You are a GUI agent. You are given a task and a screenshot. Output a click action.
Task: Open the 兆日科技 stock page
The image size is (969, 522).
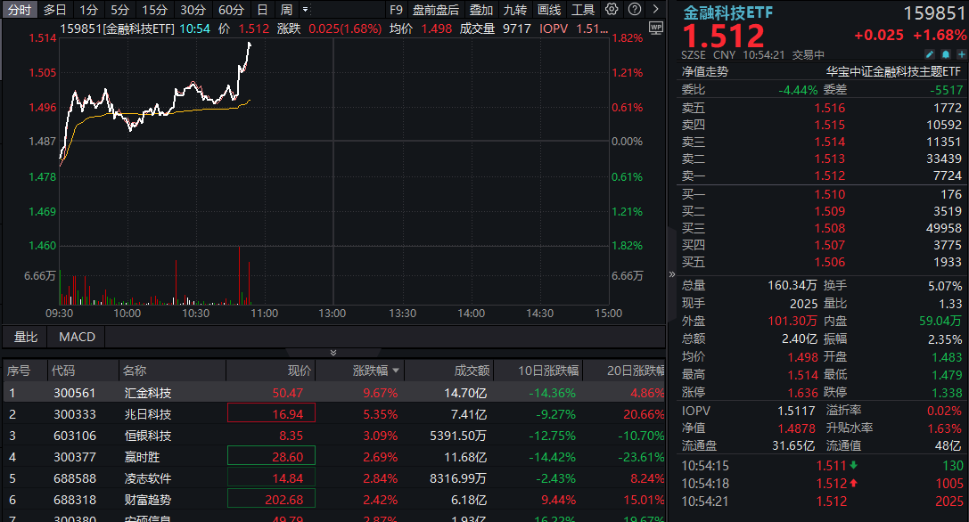[x=148, y=413]
